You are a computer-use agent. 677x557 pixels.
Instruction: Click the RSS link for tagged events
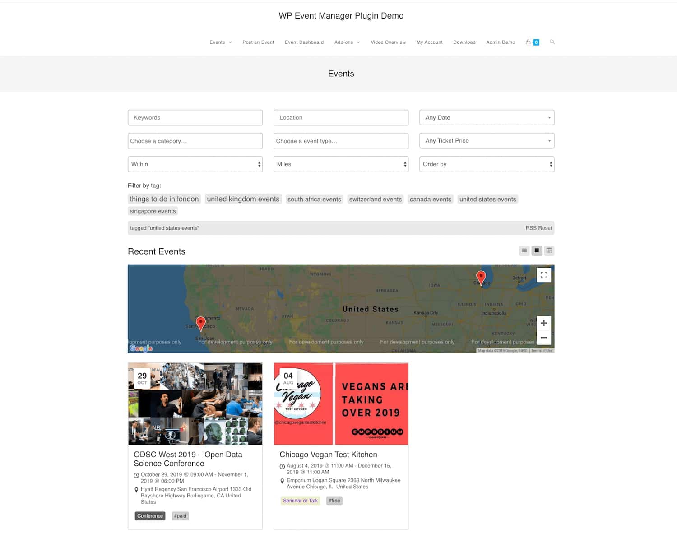coord(532,228)
